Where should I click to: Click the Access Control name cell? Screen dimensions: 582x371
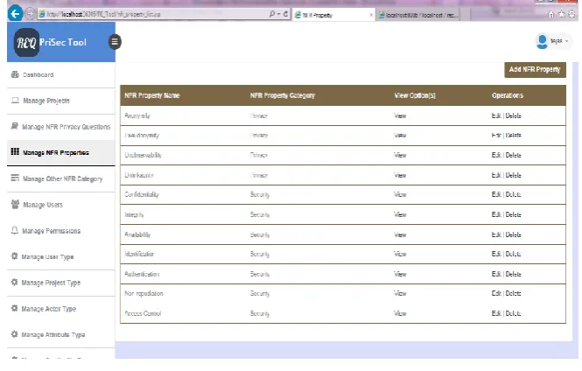pyautogui.click(x=143, y=313)
